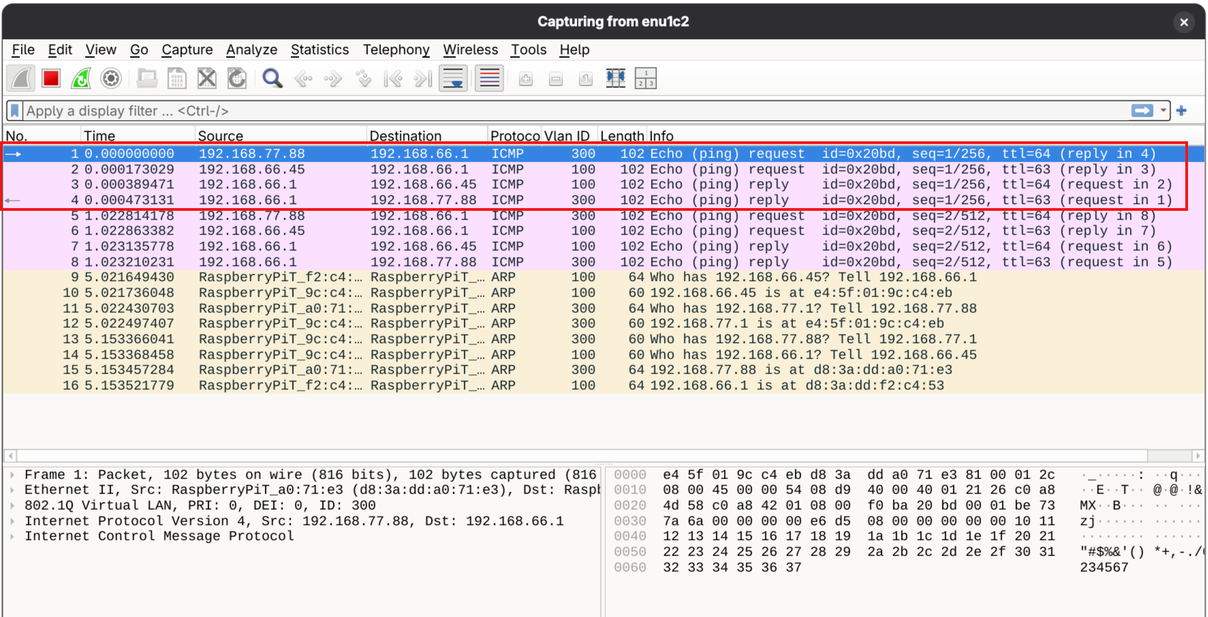Open the View menu
The width and height of the screenshot is (1208, 617).
(101, 50)
